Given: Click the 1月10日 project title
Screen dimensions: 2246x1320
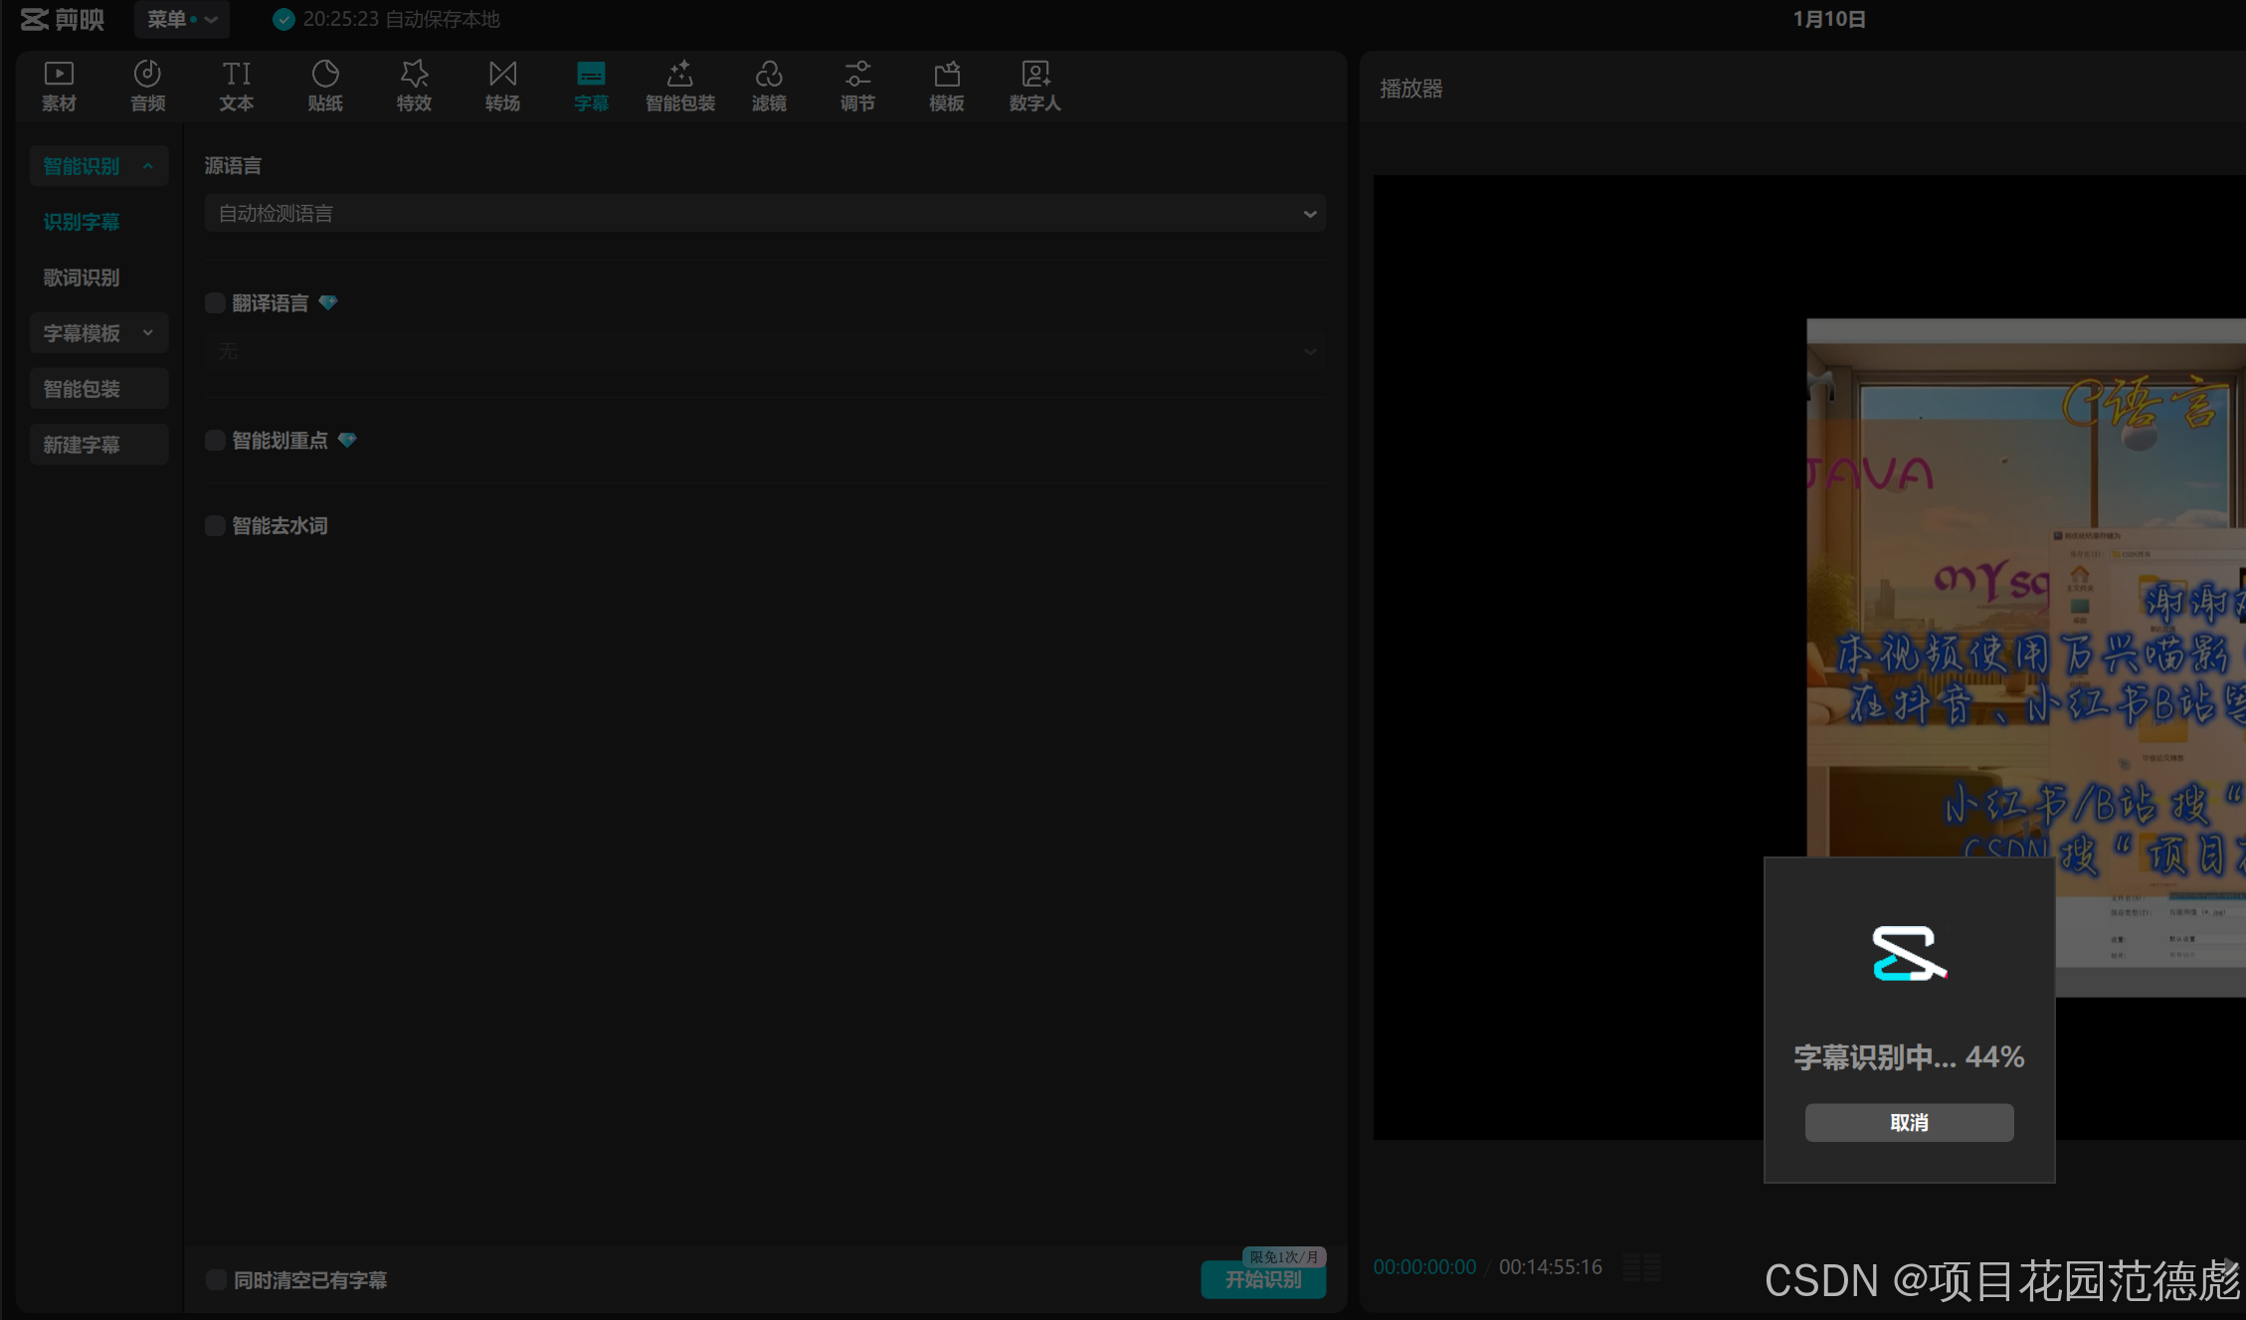Looking at the screenshot, I should (x=1829, y=19).
